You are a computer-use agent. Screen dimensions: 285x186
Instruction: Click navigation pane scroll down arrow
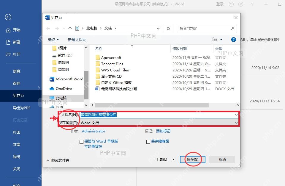click(86, 105)
